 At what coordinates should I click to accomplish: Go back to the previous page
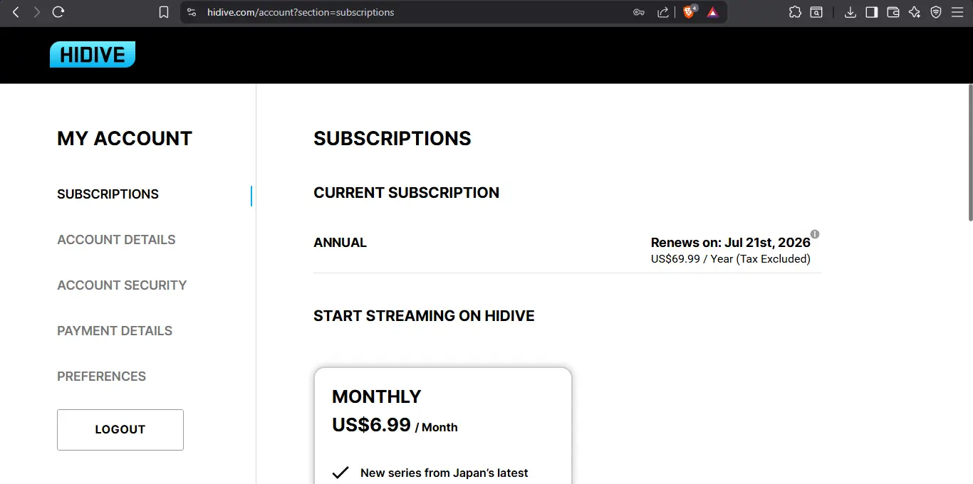(x=16, y=12)
